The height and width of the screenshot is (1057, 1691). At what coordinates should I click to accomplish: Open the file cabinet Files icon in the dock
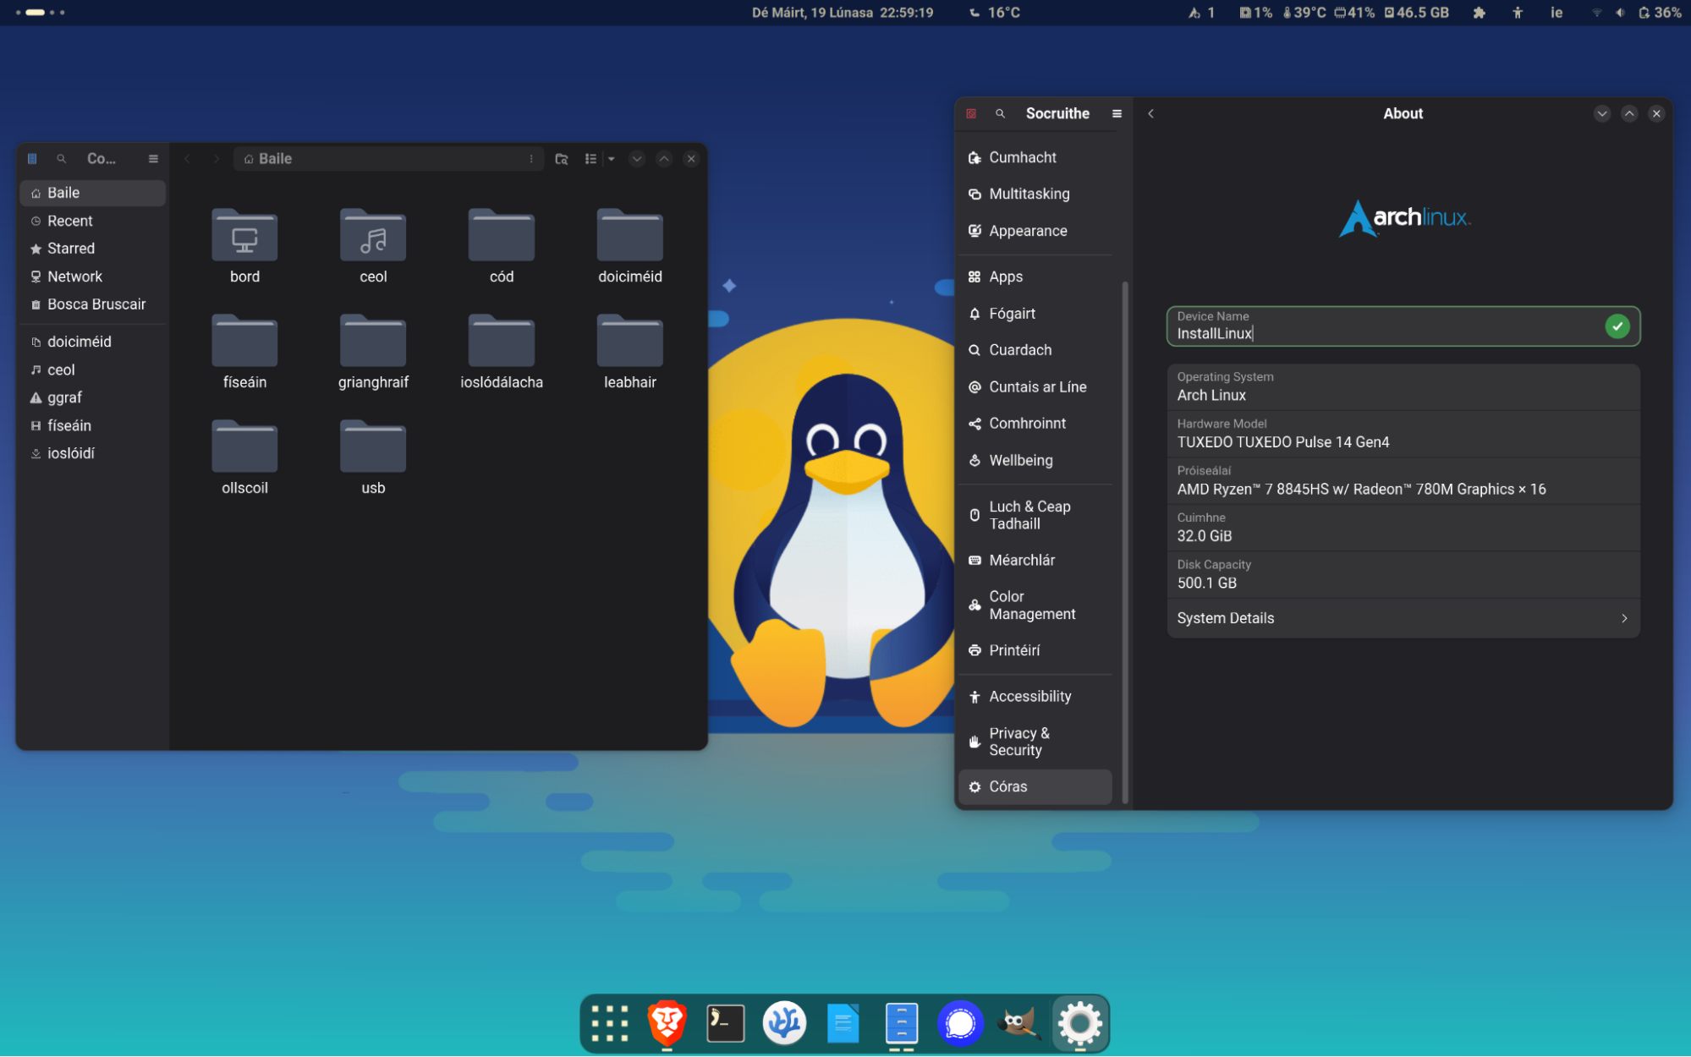click(x=901, y=1023)
